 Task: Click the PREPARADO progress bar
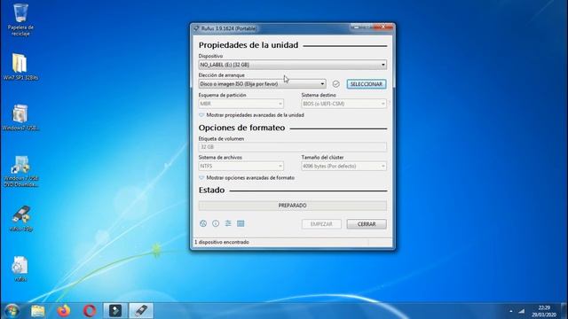tap(292, 206)
